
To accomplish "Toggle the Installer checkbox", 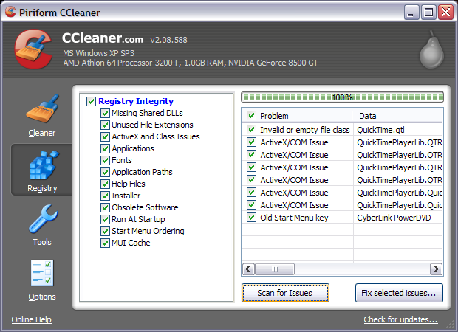I will pyautogui.click(x=105, y=196).
